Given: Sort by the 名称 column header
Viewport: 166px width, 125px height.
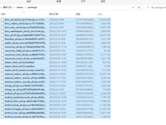Looking at the screenshot, I should coord(3,14).
